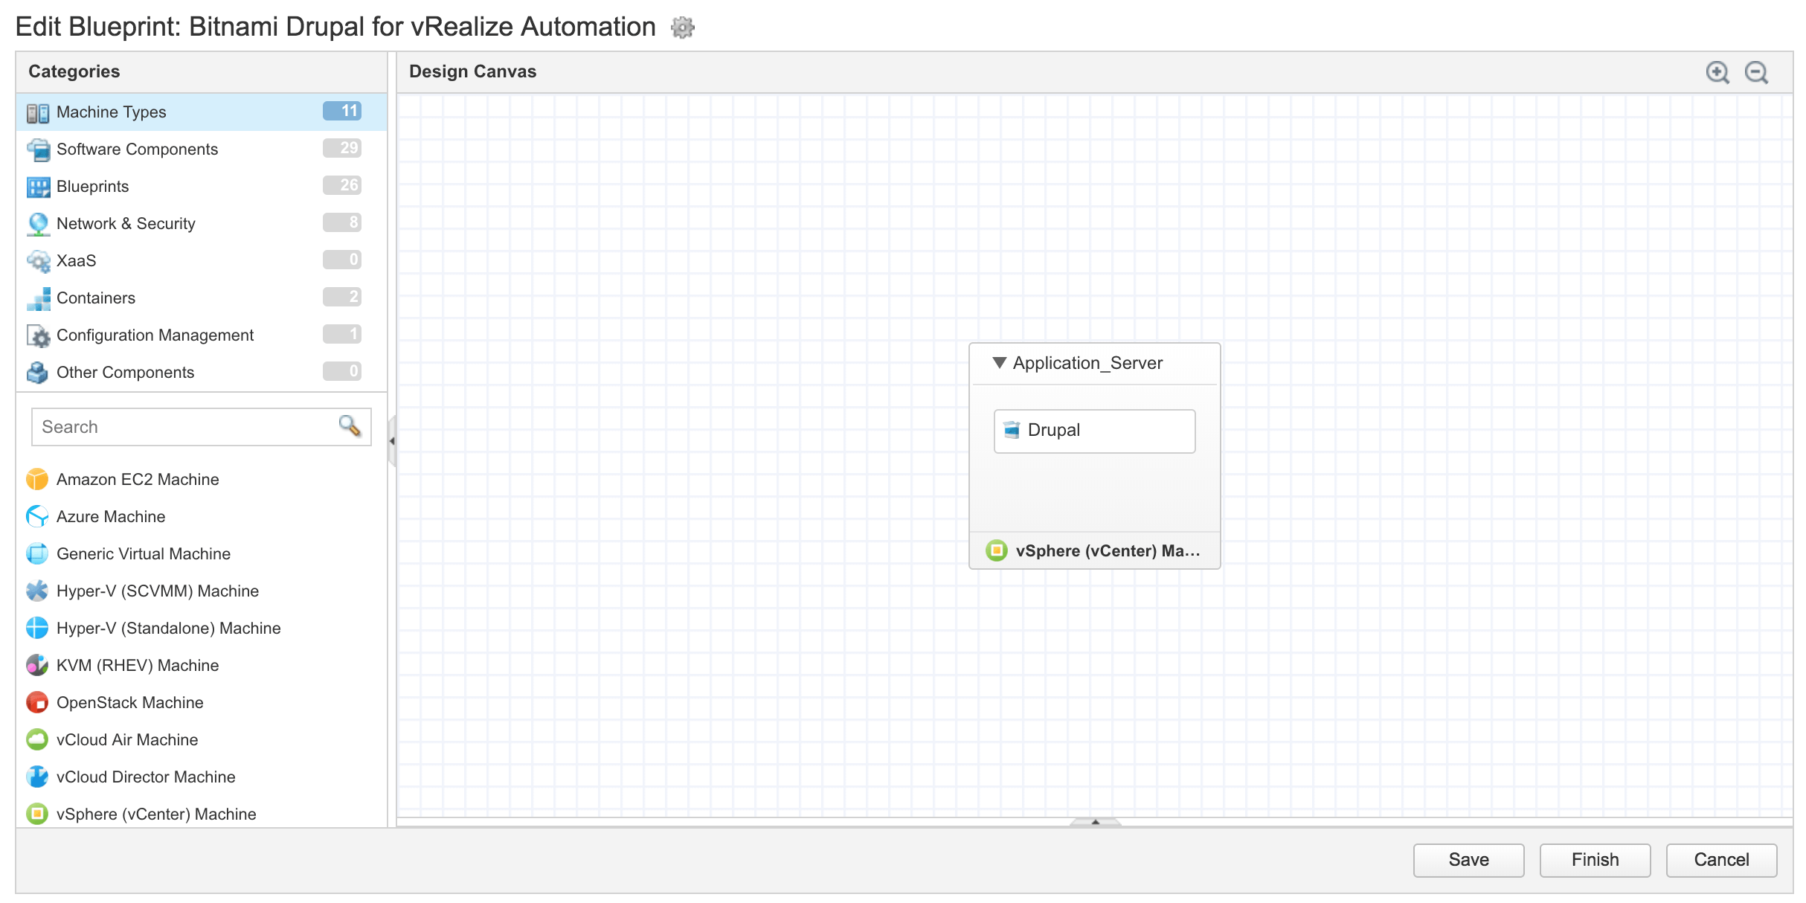Click the Network & Security globe icon
Image resolution: width=1806 pixels, height=903 pixels.
(38, 224)
